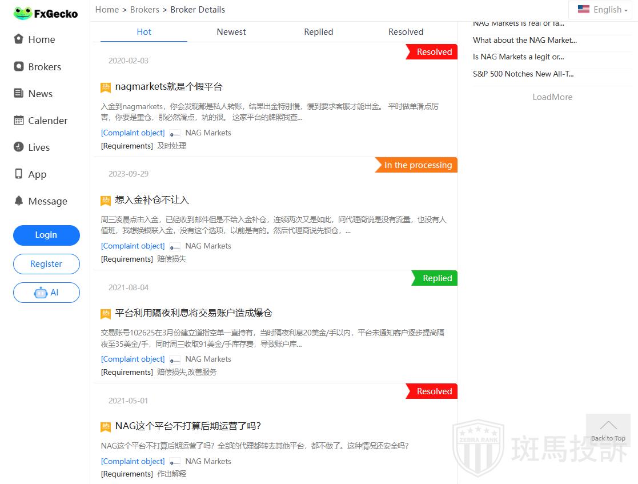Switch to the Newest tab
Viewport: 638px width, 484px height.
(x=231, y=32)
